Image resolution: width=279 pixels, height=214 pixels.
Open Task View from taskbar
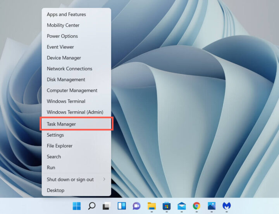[107, 206]
